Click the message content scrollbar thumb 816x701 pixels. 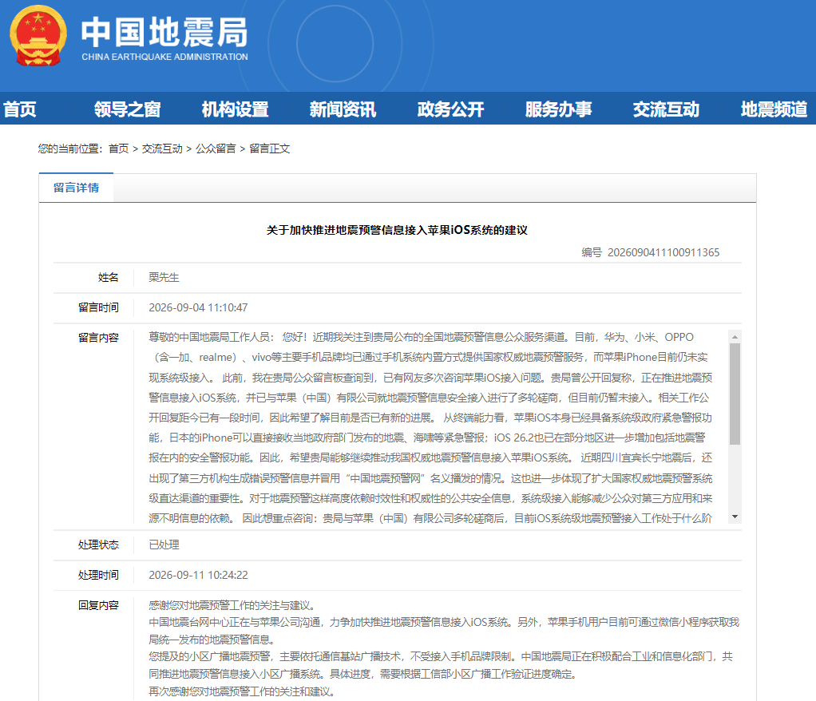click(735, 394)
